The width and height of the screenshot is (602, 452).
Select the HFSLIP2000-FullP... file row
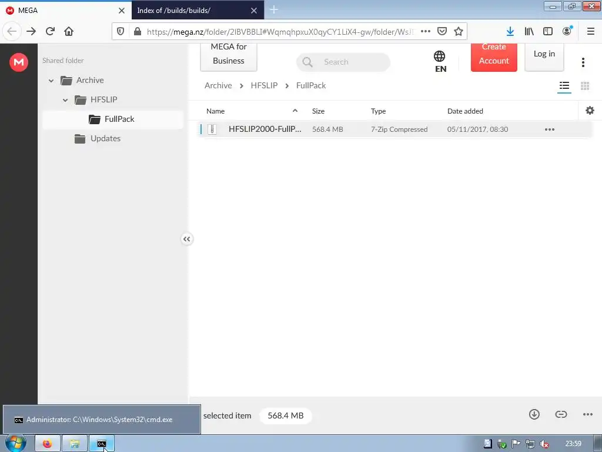[x=394, y=129]
